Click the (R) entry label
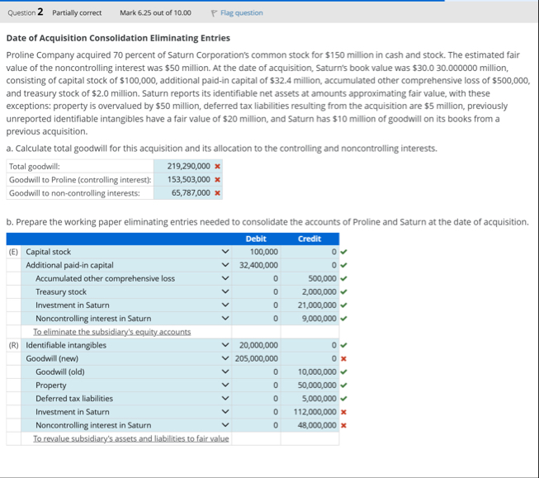The height and width of the screenshot is (478, 539). [x=13, y=345]
